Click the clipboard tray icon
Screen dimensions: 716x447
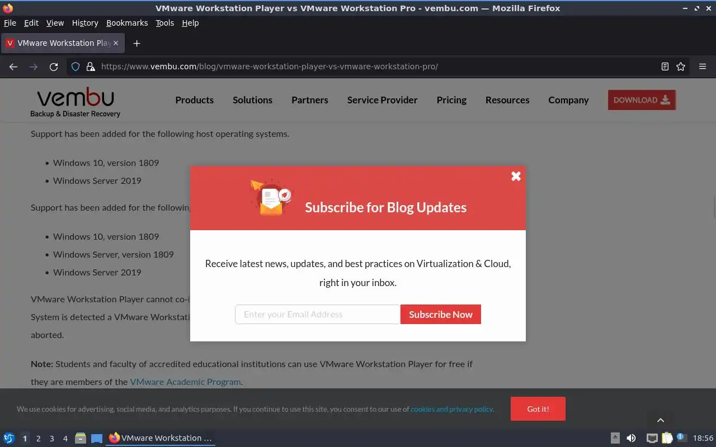point(667,438)
